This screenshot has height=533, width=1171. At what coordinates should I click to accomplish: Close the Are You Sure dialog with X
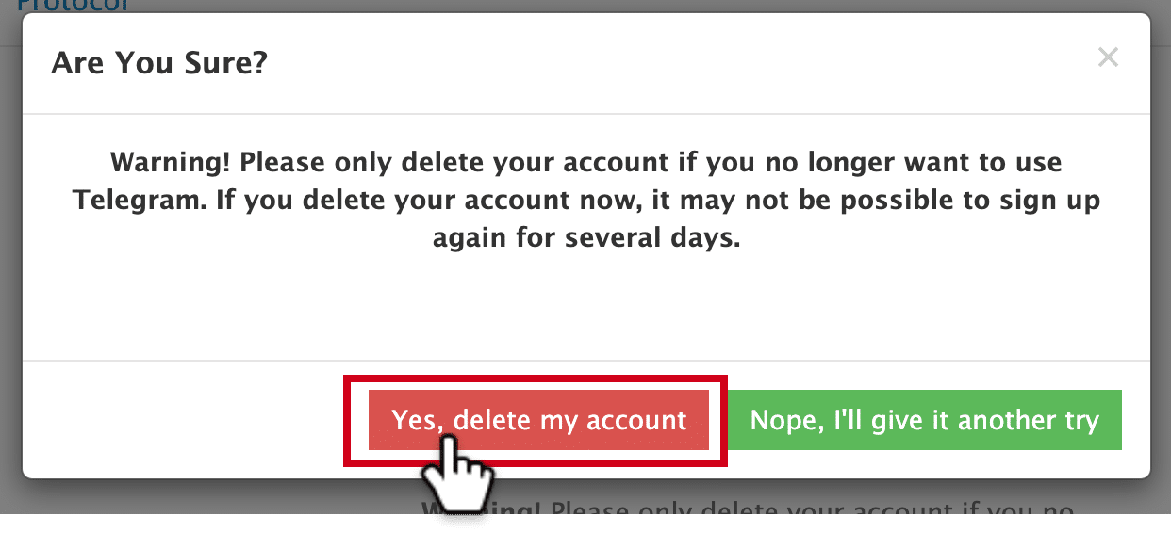tap(1108, 58)
